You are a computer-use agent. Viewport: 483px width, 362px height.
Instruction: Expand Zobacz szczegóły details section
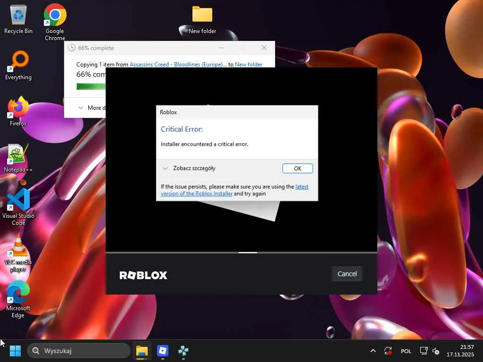pyautogui.click(x=189, y=168)
